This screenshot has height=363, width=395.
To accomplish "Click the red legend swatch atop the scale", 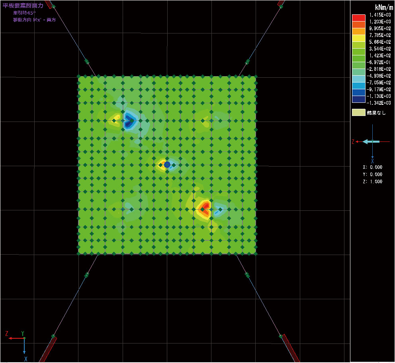I will (358, 18).
